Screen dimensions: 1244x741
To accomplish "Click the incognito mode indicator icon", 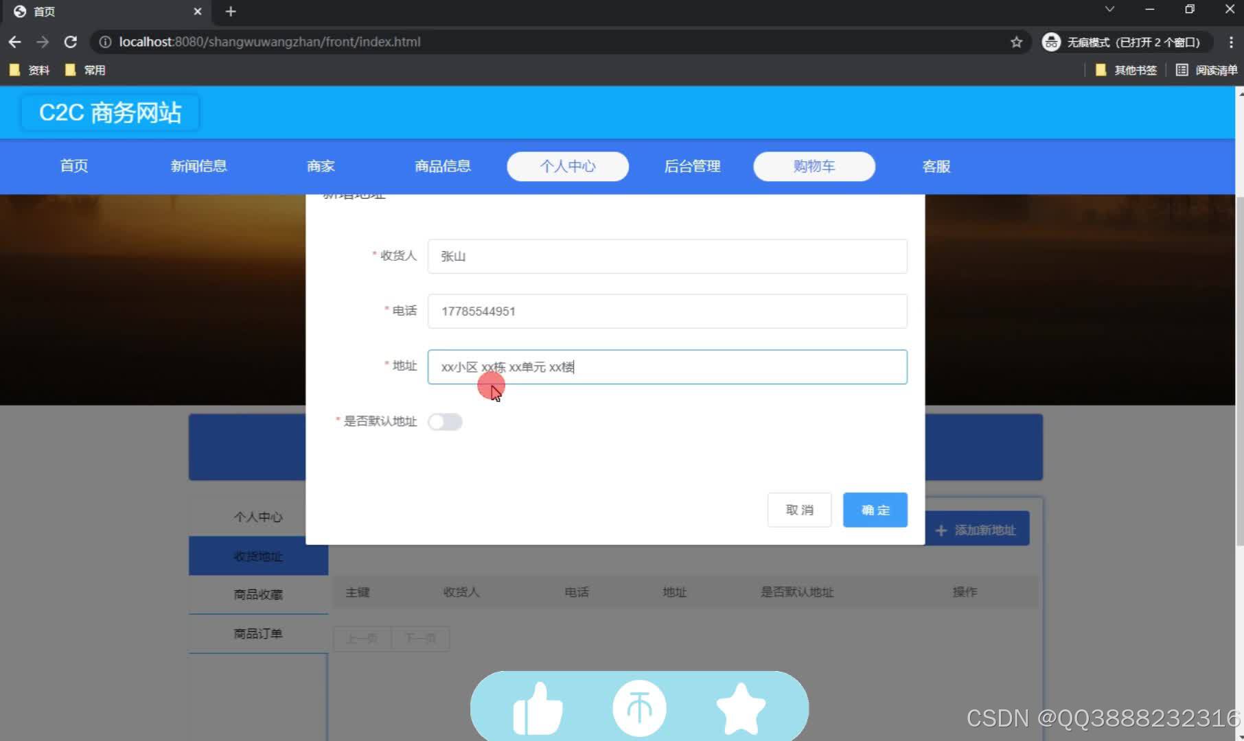I will pyautogui.click(x=1050, y=42).
